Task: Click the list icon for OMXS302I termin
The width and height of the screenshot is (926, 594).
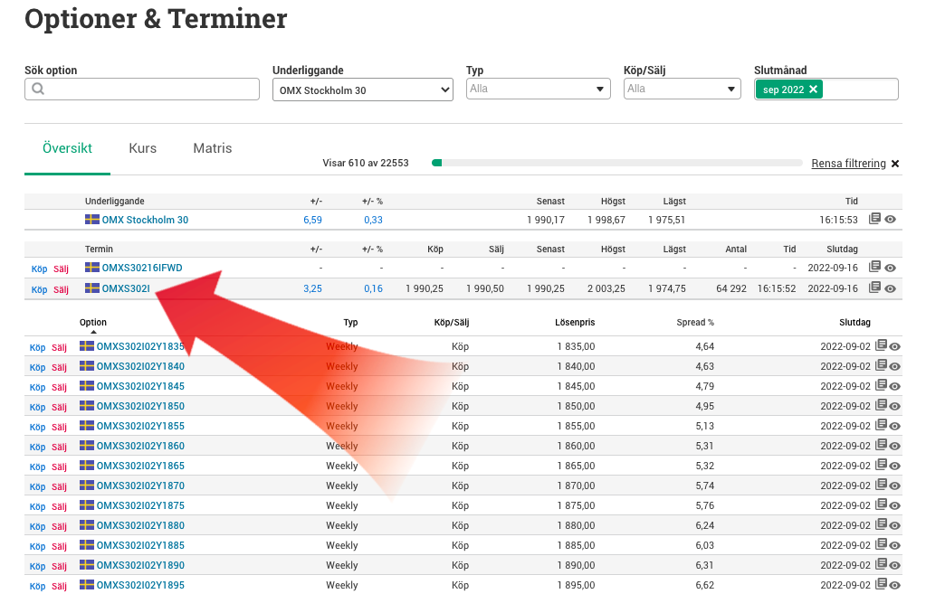Action: 874,288
